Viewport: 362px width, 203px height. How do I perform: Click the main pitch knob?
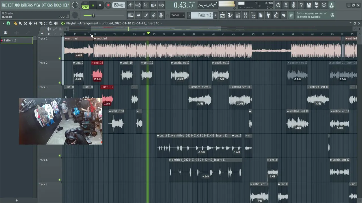[x=75, y=15]
